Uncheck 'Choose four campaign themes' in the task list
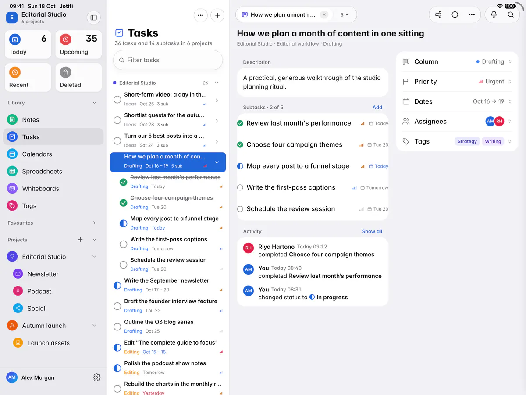The height and width of the screenshot is (395, 526). click(124, 202)
